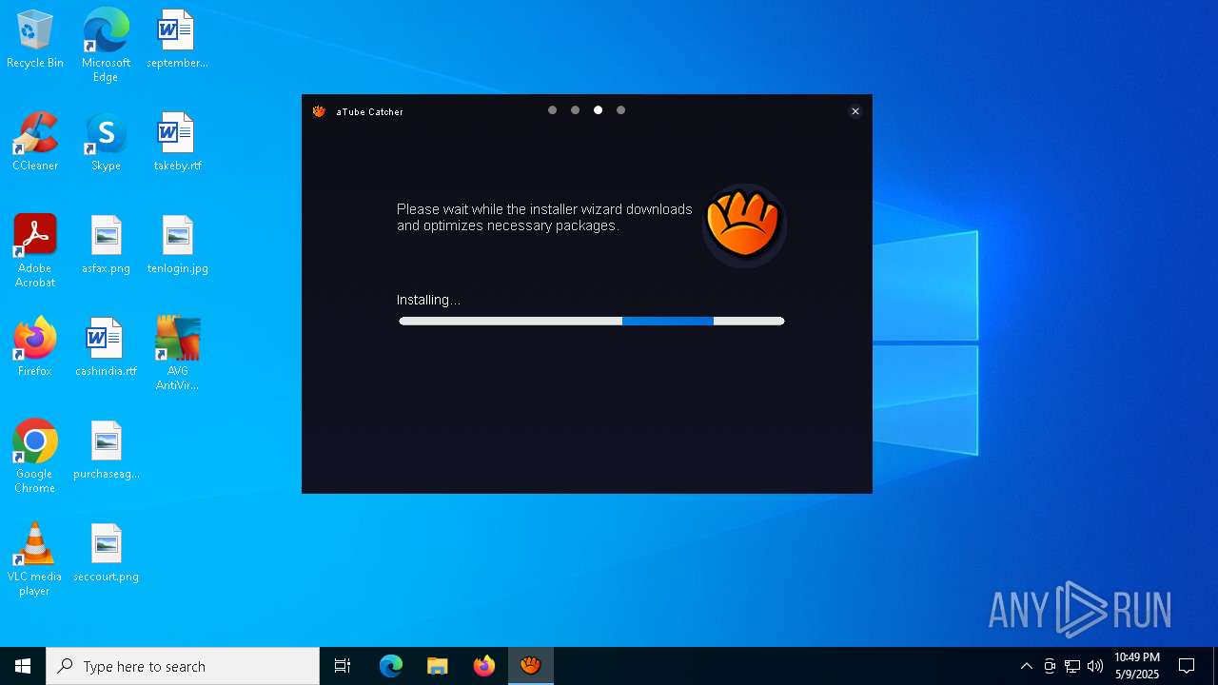
Task: Launch Firefox from desktop shortcut
Action: tap(35, 348)
